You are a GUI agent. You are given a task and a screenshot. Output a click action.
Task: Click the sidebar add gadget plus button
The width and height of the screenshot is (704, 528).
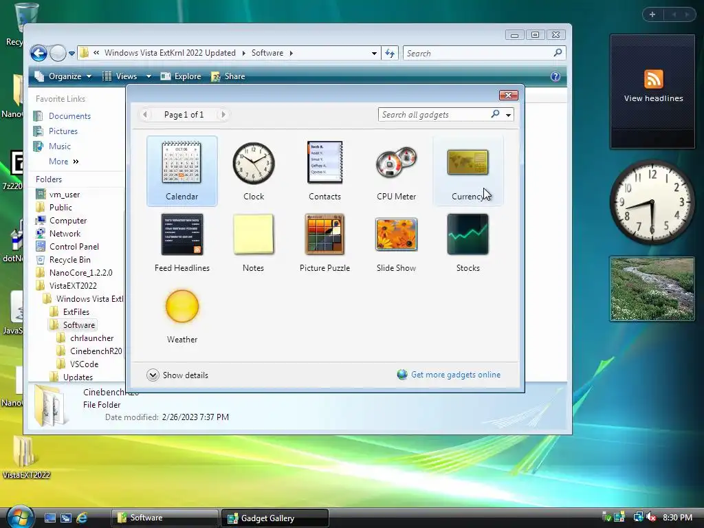(x=652, y=14)
